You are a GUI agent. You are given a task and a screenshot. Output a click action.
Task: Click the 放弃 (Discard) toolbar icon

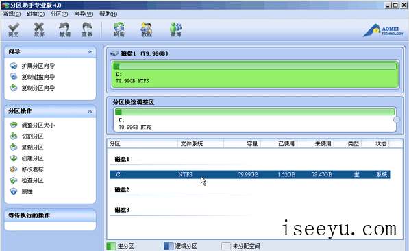[x=39, y=29]
